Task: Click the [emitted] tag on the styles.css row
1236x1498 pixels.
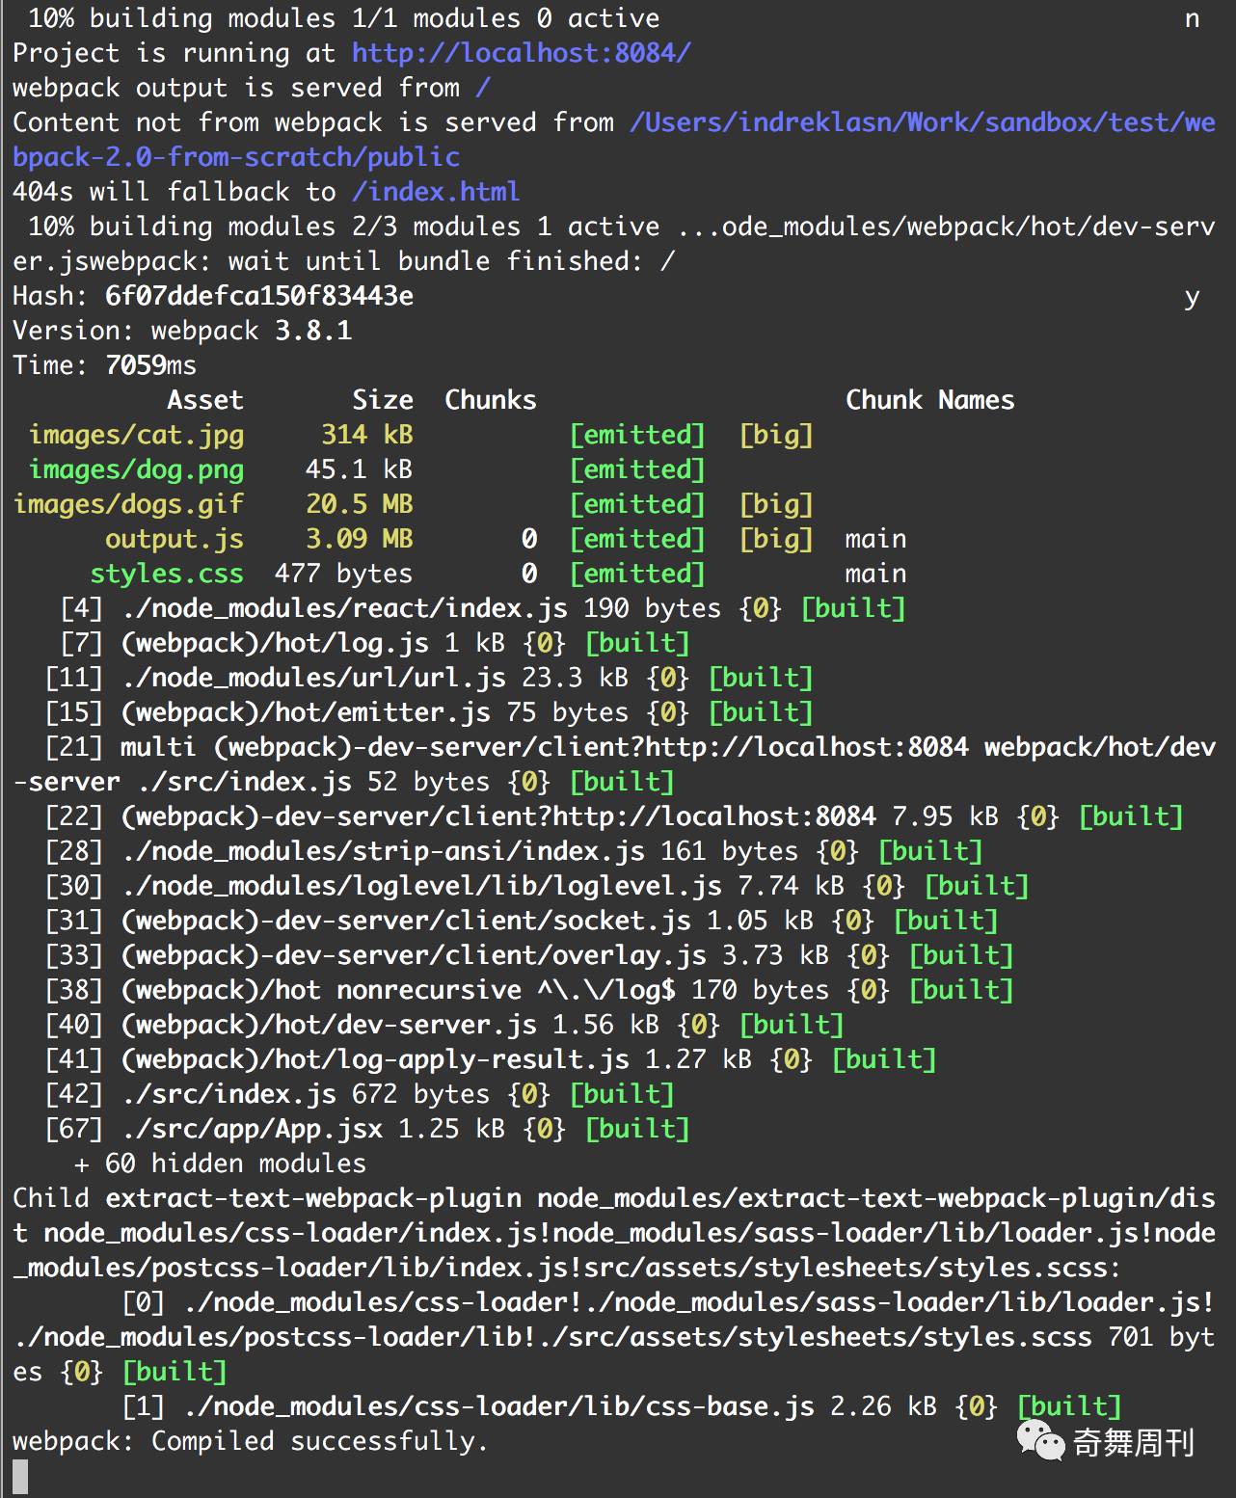Action: pyautogui.click(x=637, y=574)
